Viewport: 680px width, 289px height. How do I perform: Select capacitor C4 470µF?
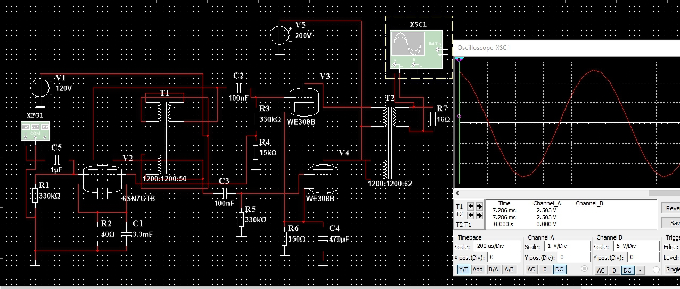tap(323, 239)
